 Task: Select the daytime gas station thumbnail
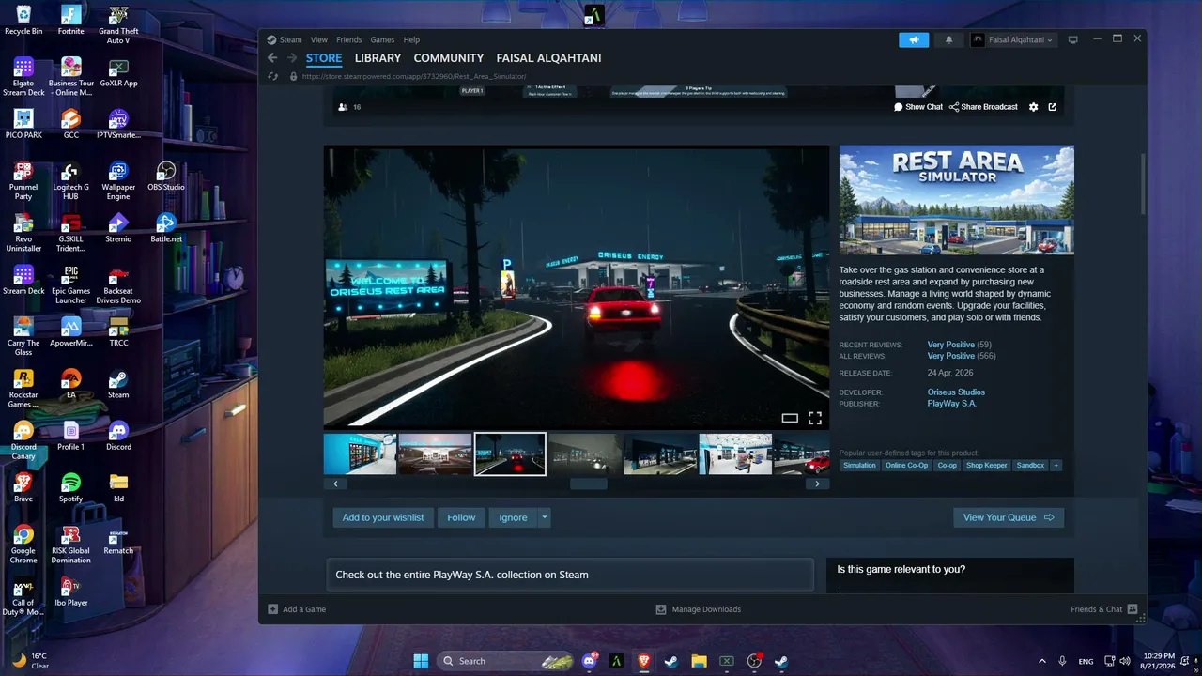pyautogui.click(x=435, y=454)
